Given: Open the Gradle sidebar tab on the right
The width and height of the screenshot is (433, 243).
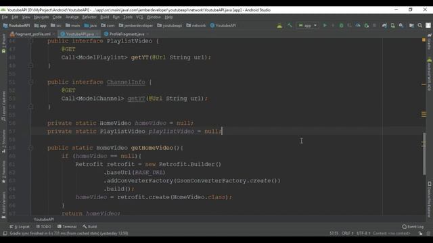Looking at the screenshot, I should [x=430, y=42].
